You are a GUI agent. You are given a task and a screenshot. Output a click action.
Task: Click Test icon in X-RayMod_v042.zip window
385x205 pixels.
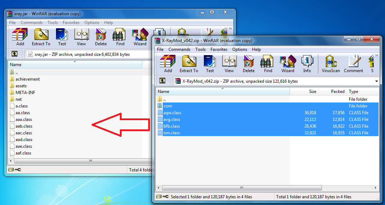pos(210,64)
